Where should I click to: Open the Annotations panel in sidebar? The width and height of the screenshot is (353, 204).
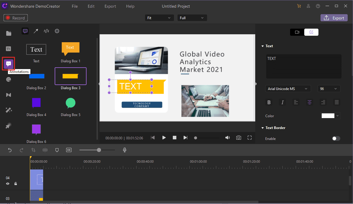pos(9,64)
